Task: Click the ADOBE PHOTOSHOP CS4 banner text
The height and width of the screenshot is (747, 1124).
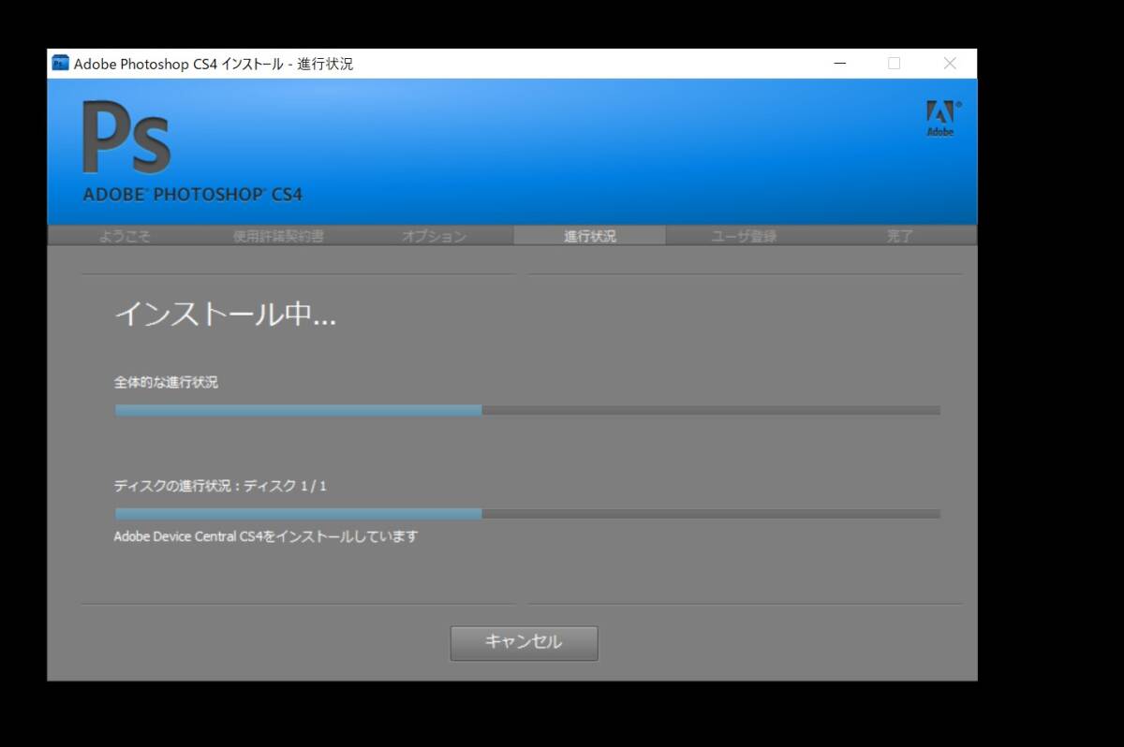Action: click(x=193, y=196)
